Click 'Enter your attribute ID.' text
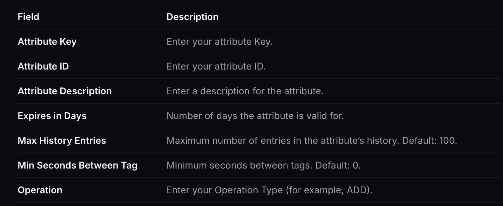This screenshot has width=503, height=206. [216, 66]
